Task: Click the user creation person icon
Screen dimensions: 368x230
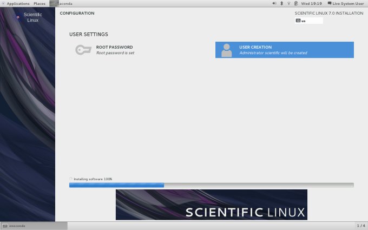Action: (227, 50)
